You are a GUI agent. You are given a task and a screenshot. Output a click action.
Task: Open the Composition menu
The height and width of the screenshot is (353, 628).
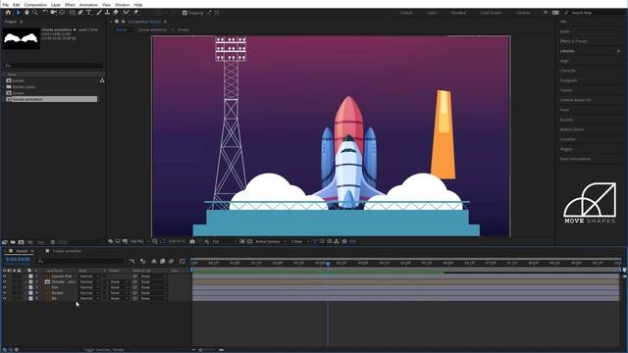35,5
